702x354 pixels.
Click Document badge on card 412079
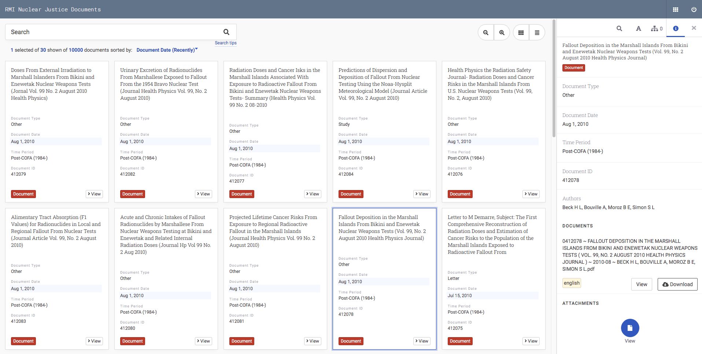23,194
